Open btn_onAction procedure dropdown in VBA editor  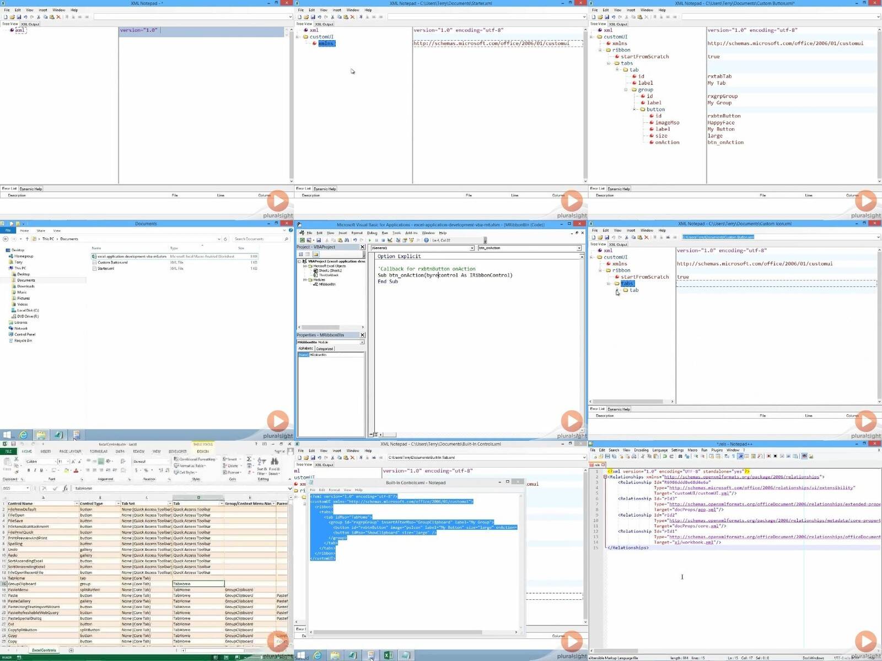tap(579, 248)
